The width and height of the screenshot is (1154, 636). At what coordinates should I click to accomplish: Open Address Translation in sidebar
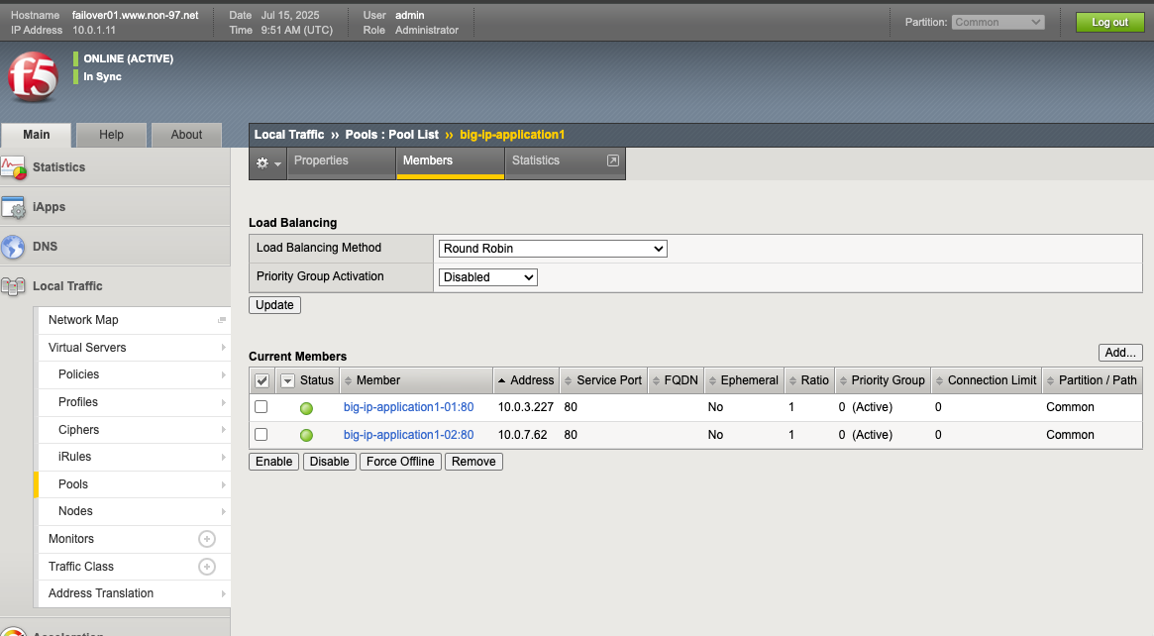click(134, 593)
